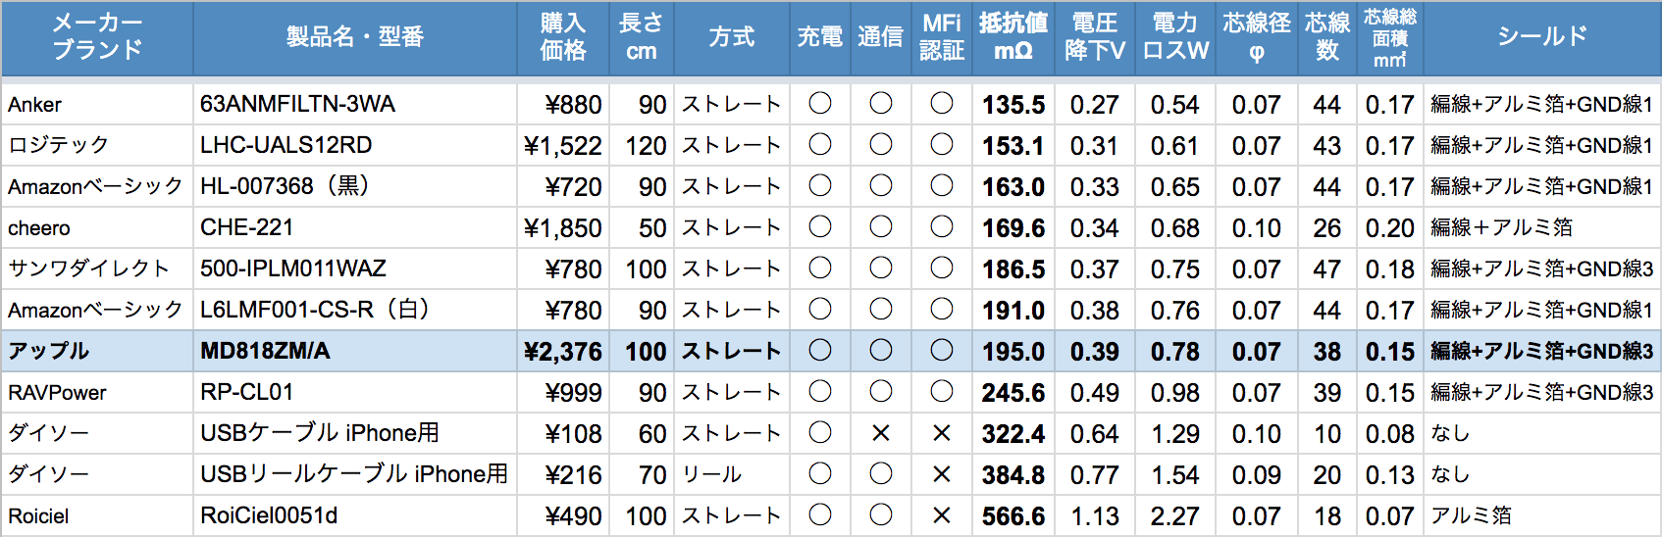Click resistance value 169.6
The image size is (1662, 537).
pos(1013,228)
